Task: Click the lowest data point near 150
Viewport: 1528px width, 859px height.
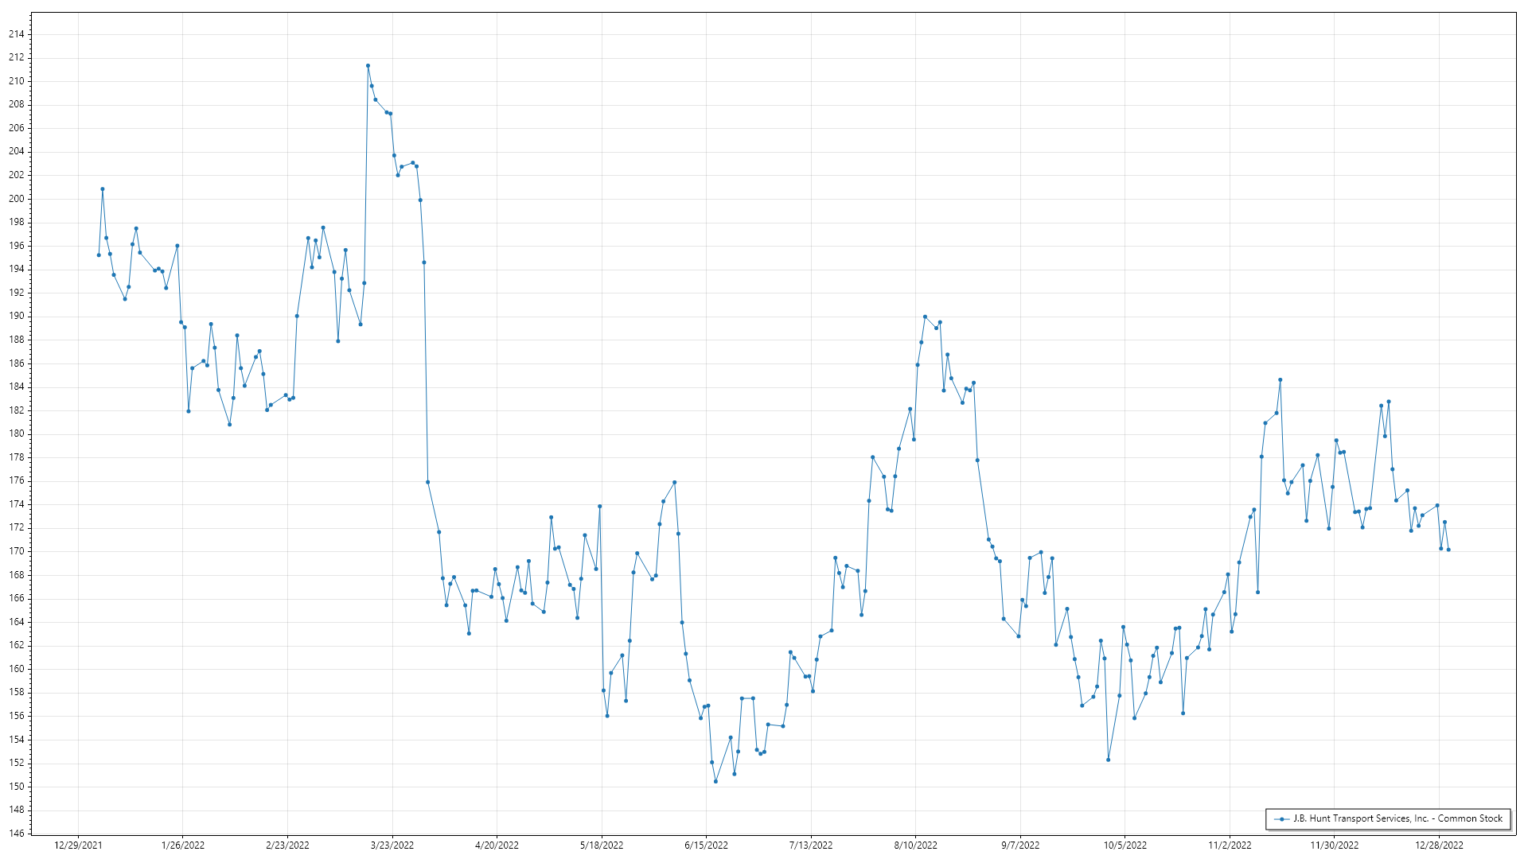Action: [x=715, y=782]
